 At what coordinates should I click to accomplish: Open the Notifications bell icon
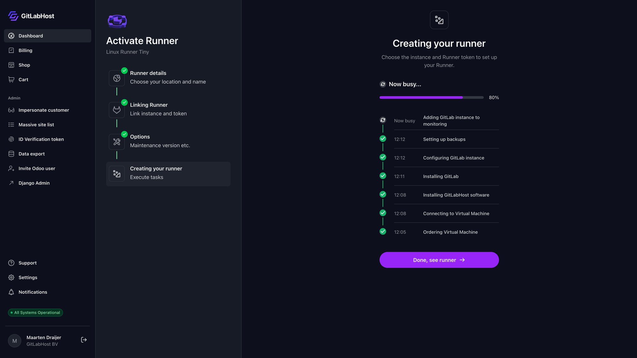click(x=11, y=292)
